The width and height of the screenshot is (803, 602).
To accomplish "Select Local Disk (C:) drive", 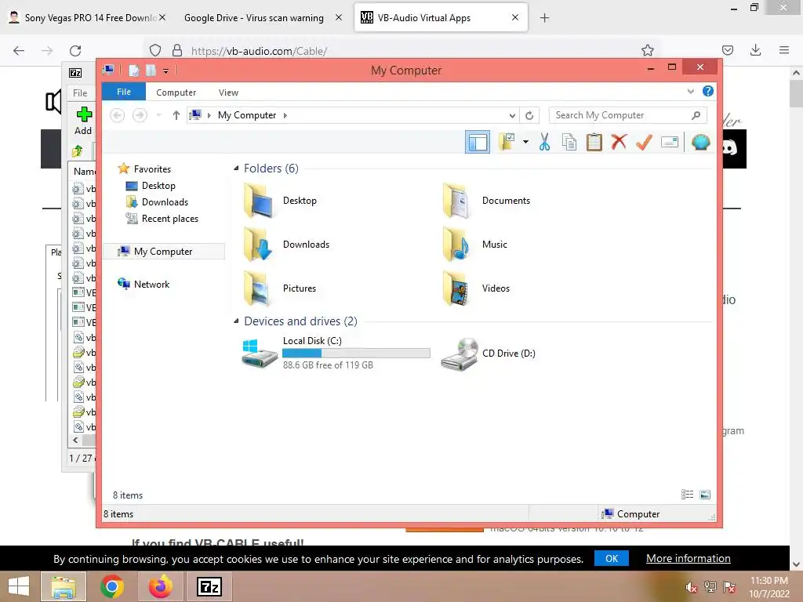I will tap(336, 353).
